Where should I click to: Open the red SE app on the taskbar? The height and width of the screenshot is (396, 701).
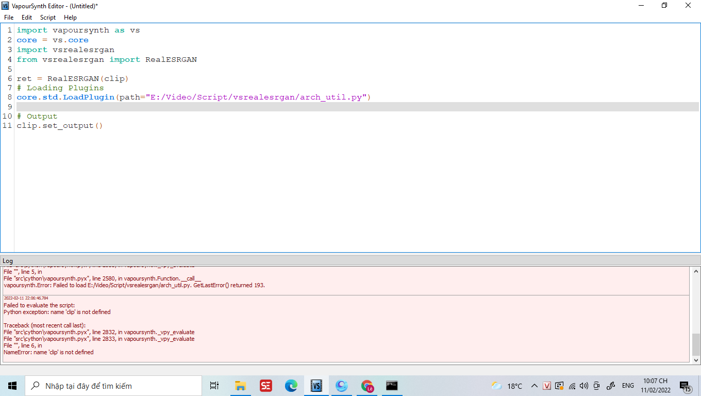click(266, 386)
